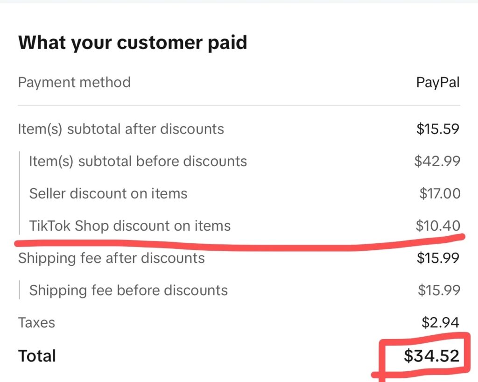Click the shipping fee after discounts amount
The height and width of the screenshot is (382, 478).
pyautogui.click(x=438, y=258)
